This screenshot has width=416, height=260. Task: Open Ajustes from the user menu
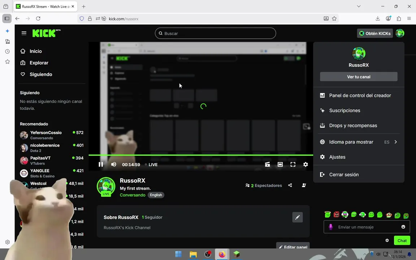tap(359, 157)
